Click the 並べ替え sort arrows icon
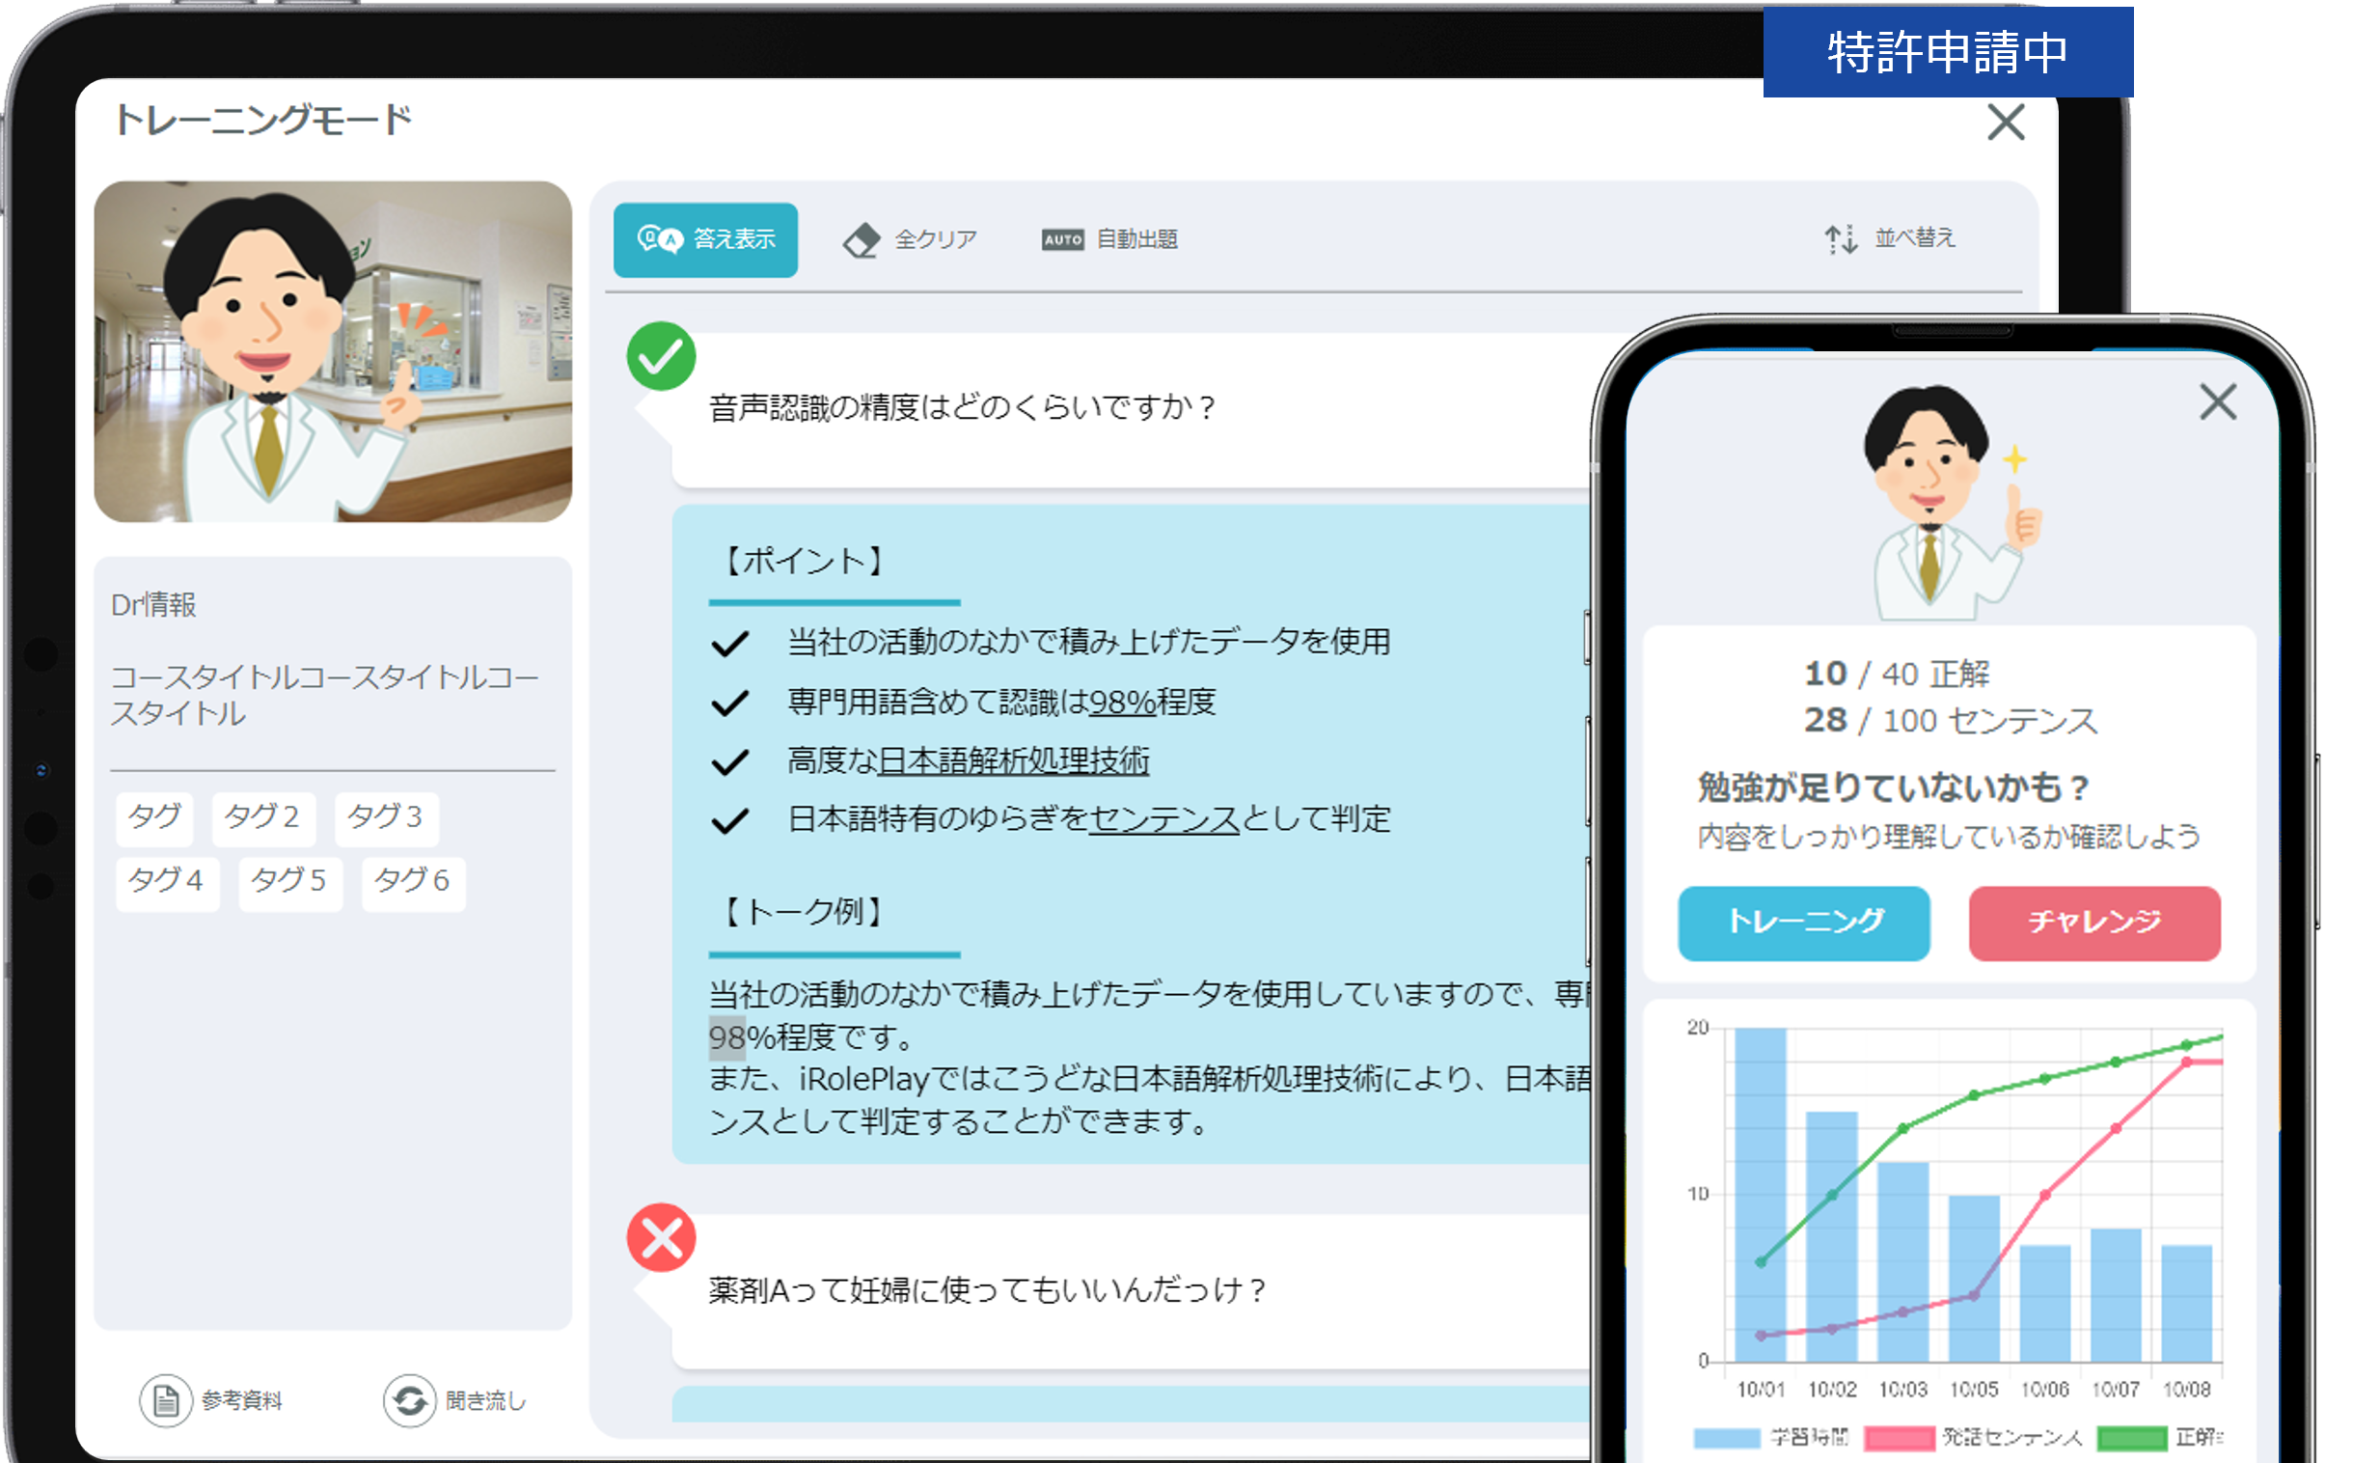This screenshot has height=1463, width=2380. 1841,238
